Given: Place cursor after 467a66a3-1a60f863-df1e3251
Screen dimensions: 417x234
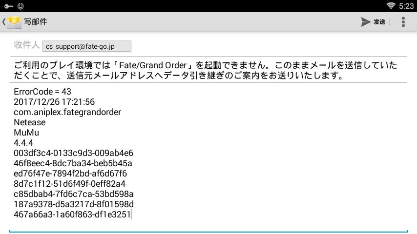Looking at the screenshot, I should tap(131, 214).
